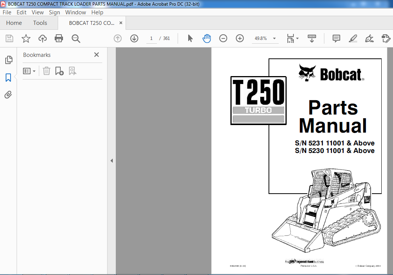Viewport: 393px width, 275px height.
Task: Add file to starred with star icon
Action: [x=26, y=38]
